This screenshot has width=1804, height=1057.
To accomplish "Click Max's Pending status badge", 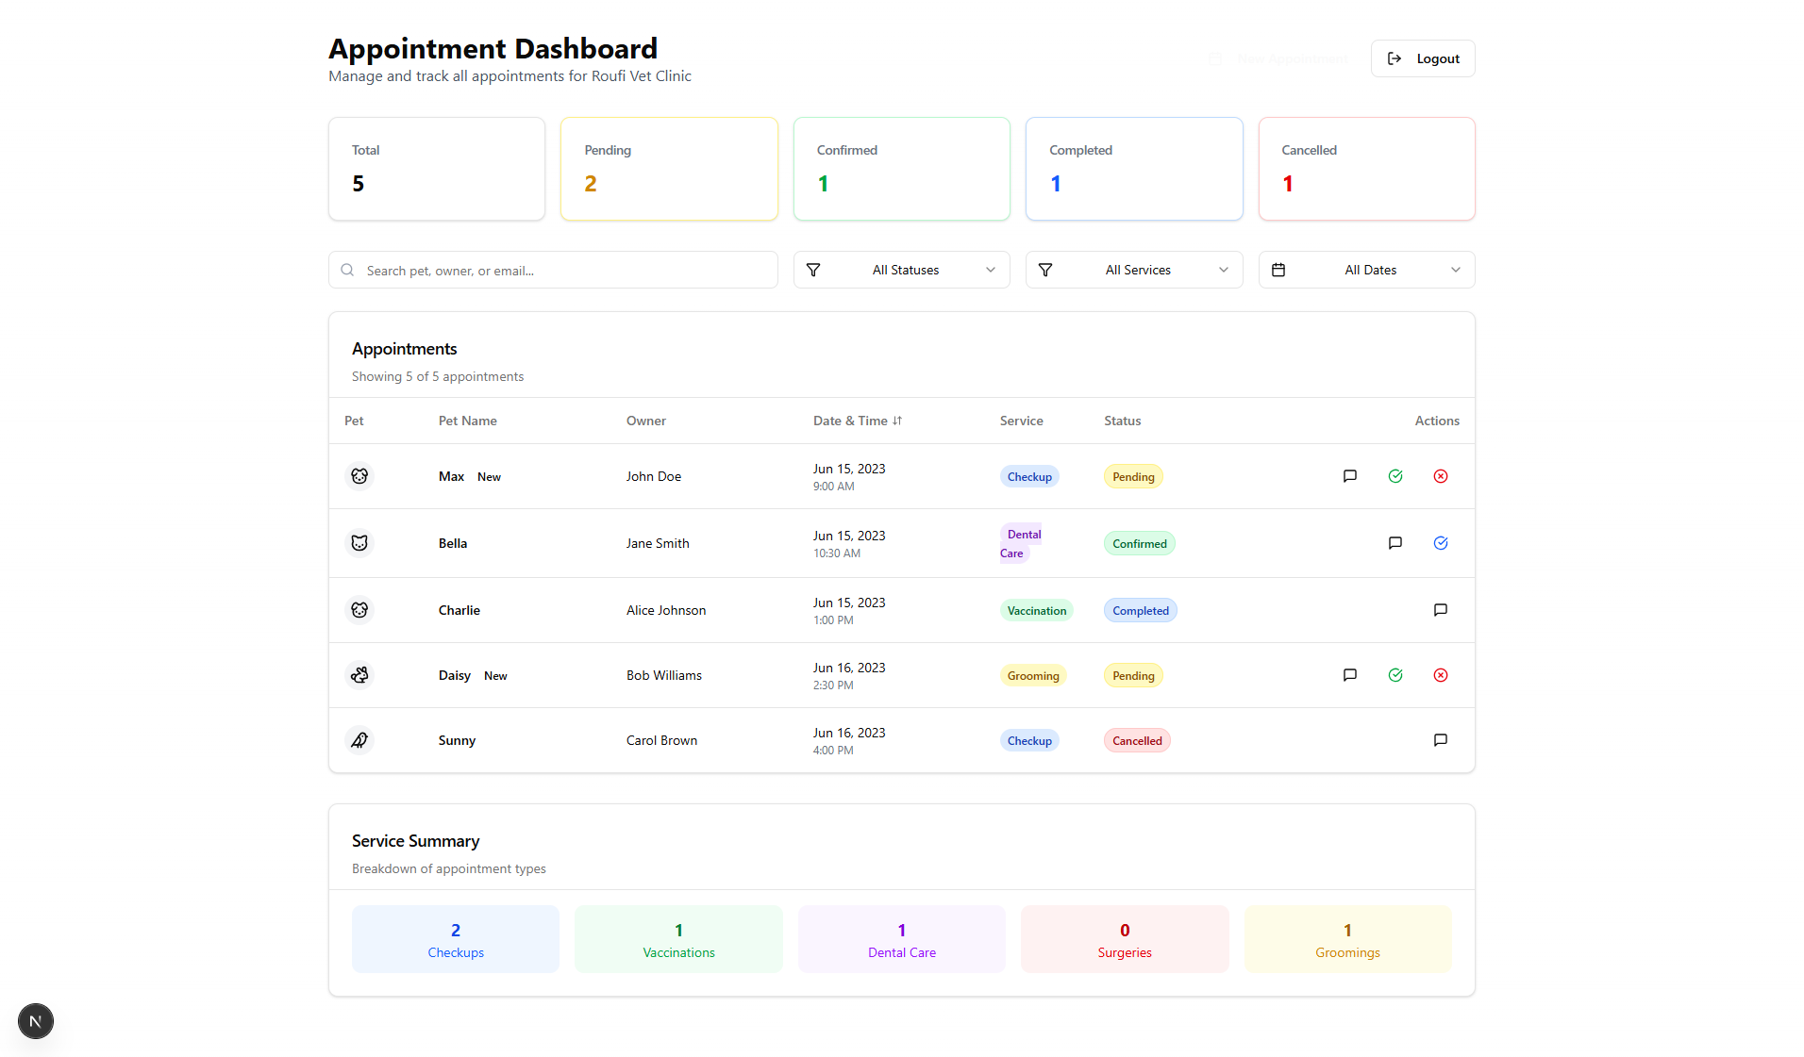I will 1133,477.
